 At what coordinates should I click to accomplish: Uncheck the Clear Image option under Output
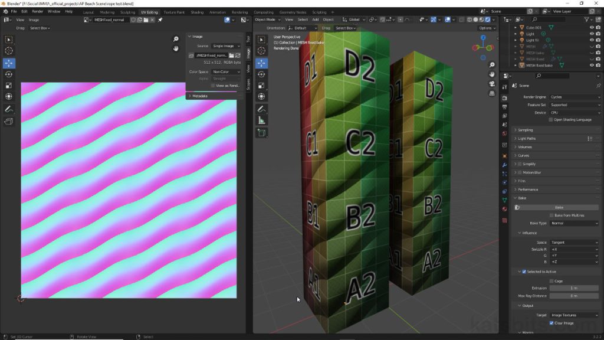point(550,323)
